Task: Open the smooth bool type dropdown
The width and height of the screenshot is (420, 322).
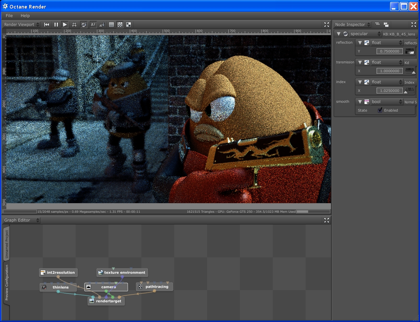Action: [387, 102]
